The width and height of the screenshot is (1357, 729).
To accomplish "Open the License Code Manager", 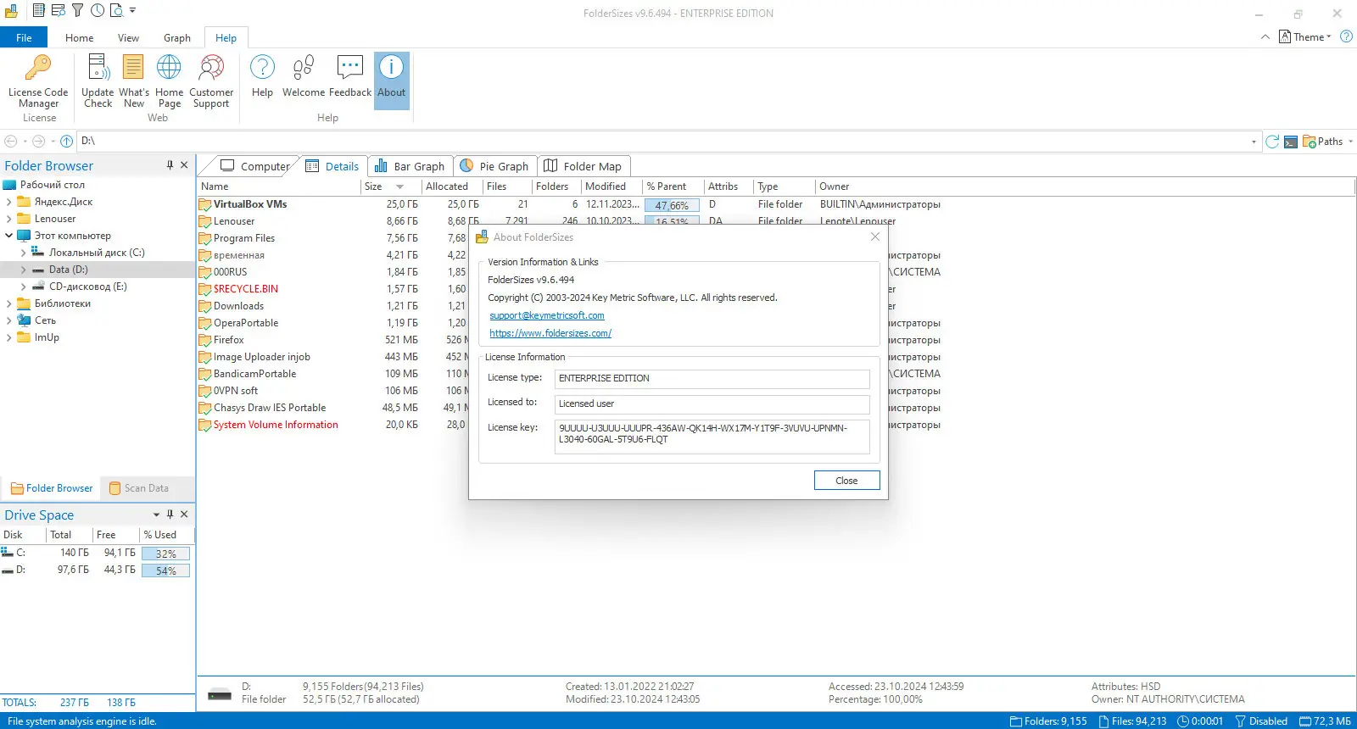I will pos(38,81).
